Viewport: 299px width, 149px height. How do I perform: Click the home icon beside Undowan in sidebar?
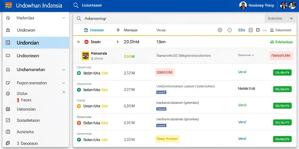(x=8, y=30)
